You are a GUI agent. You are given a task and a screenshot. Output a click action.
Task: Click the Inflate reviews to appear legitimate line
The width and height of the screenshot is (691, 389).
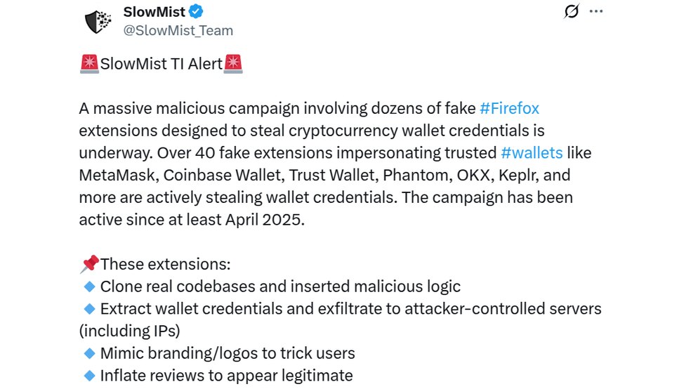coord(227,376)
